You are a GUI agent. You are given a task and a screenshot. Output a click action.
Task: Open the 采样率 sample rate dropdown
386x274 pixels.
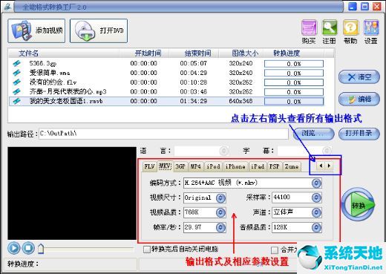(x=316, y=198)
